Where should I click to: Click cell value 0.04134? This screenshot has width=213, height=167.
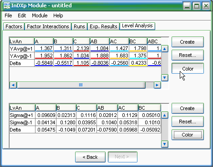pos(46,122)
